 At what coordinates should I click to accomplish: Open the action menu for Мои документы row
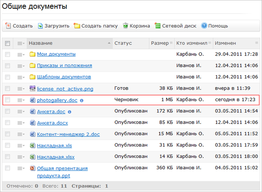click(x=21, y=55)
